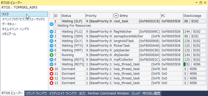Click the Waiting (SLP) status cell

point(73,21)
